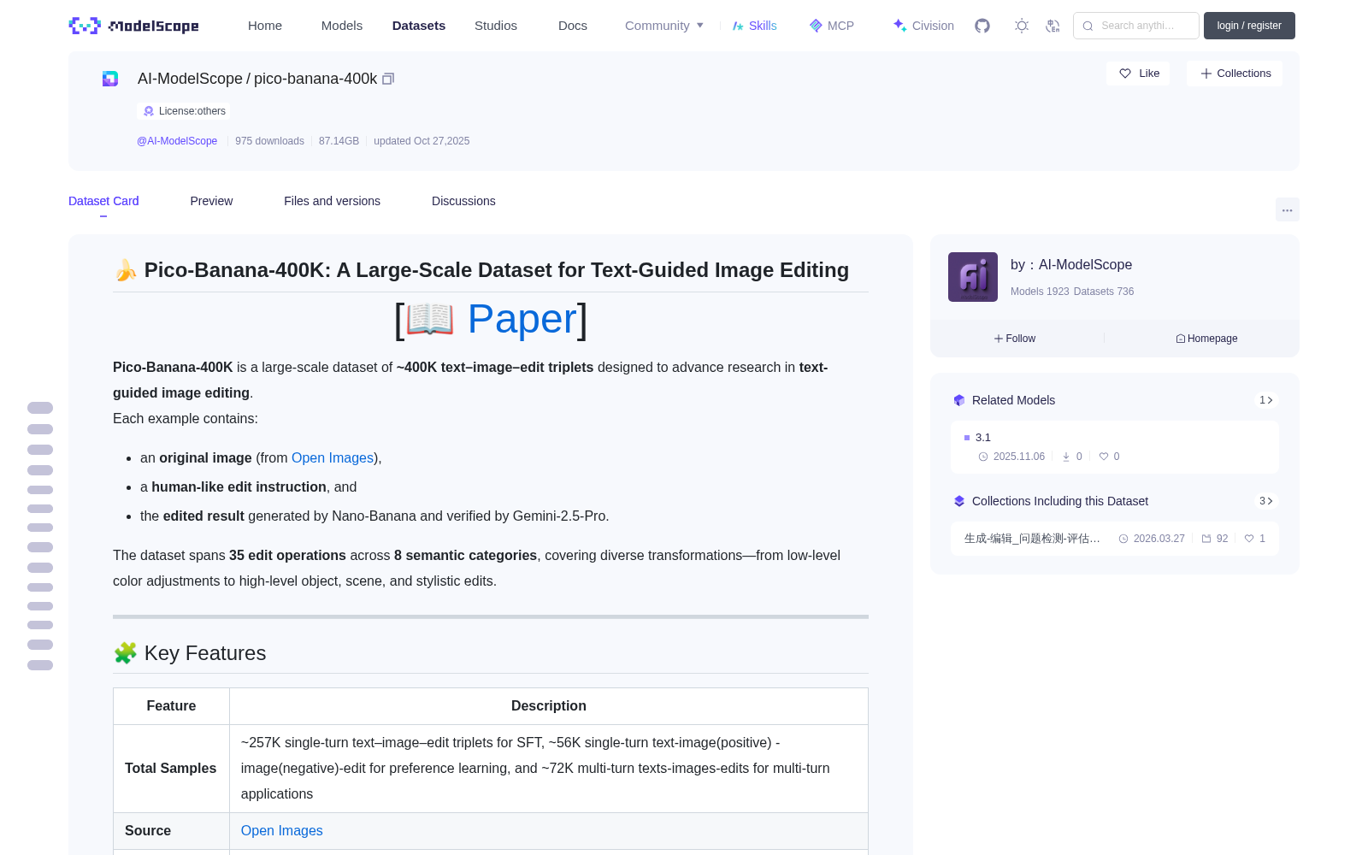Click the plus icon on Collections
Viewport: 1368px width, 855px height.
point(1206,74)
